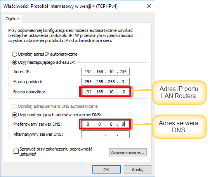210x177 pixels.
Task: Close the TCP/IPv4 properties dialog
Action: 149,6
